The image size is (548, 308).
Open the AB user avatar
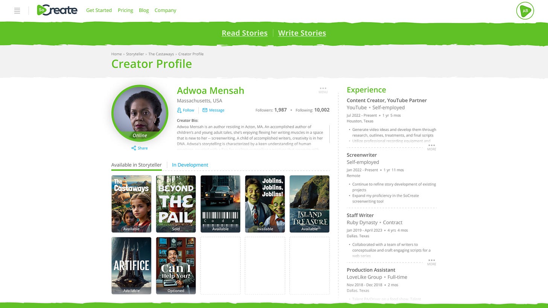point(525,11)
